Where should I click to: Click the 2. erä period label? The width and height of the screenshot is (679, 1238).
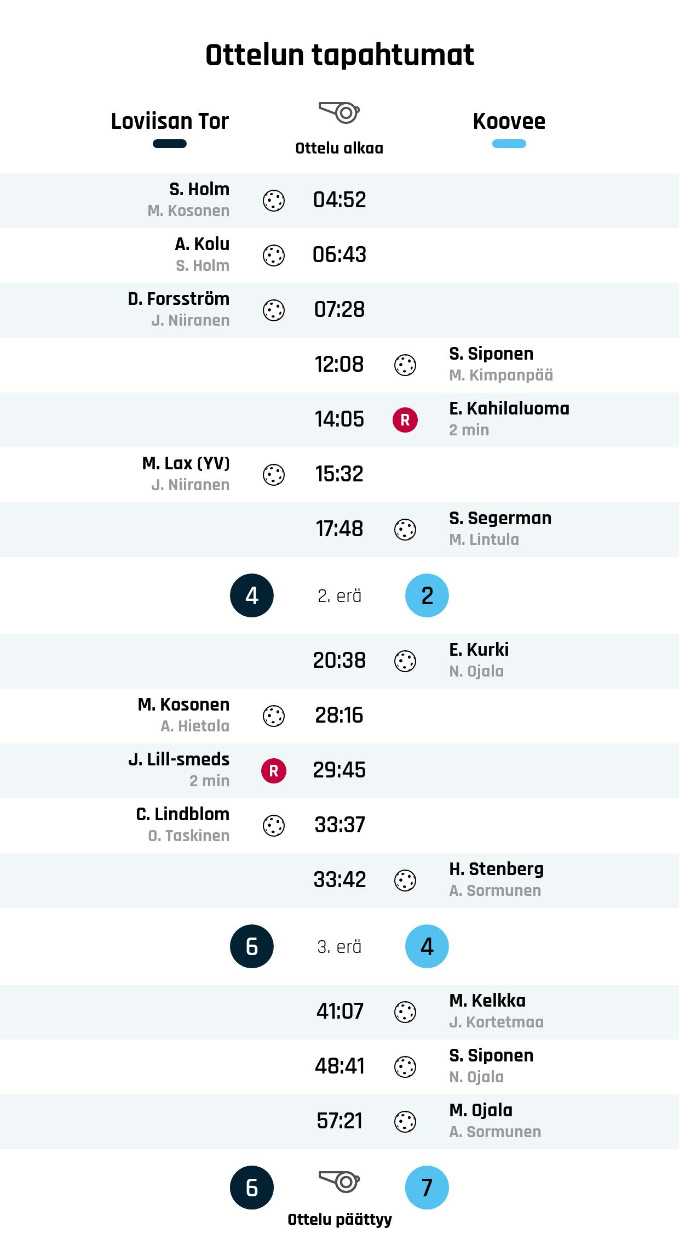point(339,596)
